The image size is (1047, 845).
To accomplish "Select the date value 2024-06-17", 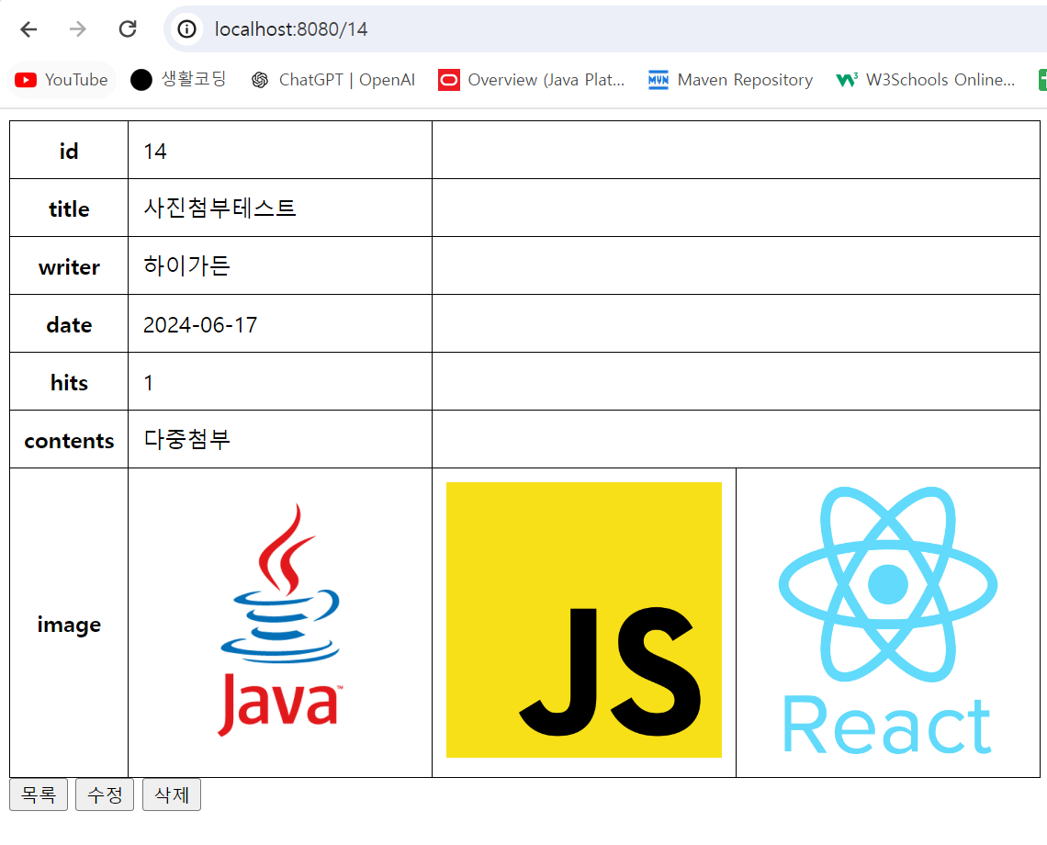I will [x=200, y=324].
